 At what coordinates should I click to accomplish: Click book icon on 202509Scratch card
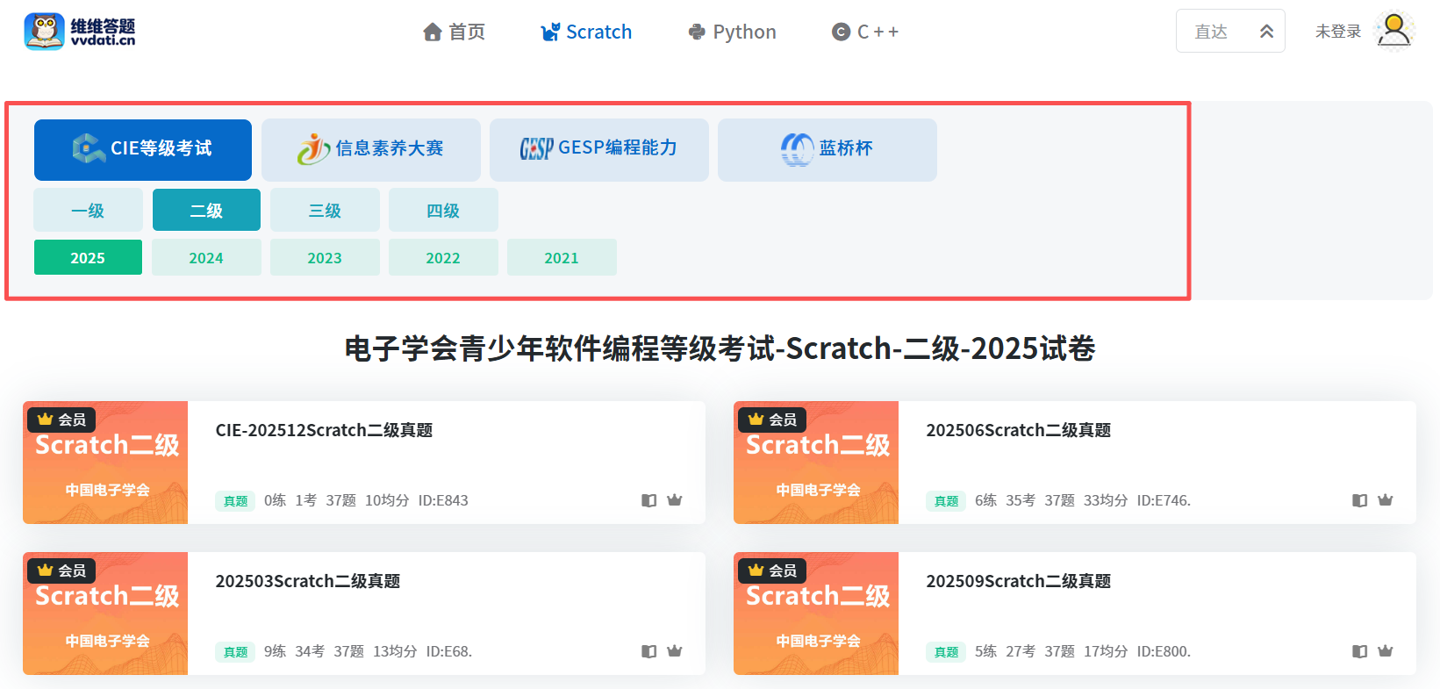[x=1359, y=651]
